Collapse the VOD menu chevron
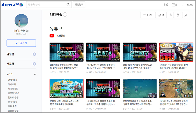The image size is (196, 113). tap(35, 74)
